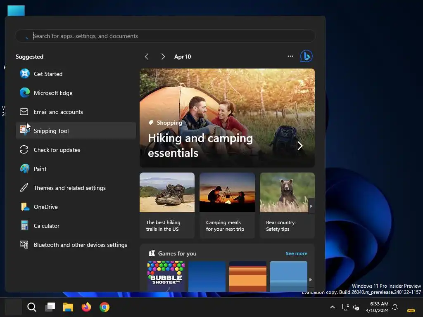Launch Firefox from the taskbar

click(x=86, y=307)
